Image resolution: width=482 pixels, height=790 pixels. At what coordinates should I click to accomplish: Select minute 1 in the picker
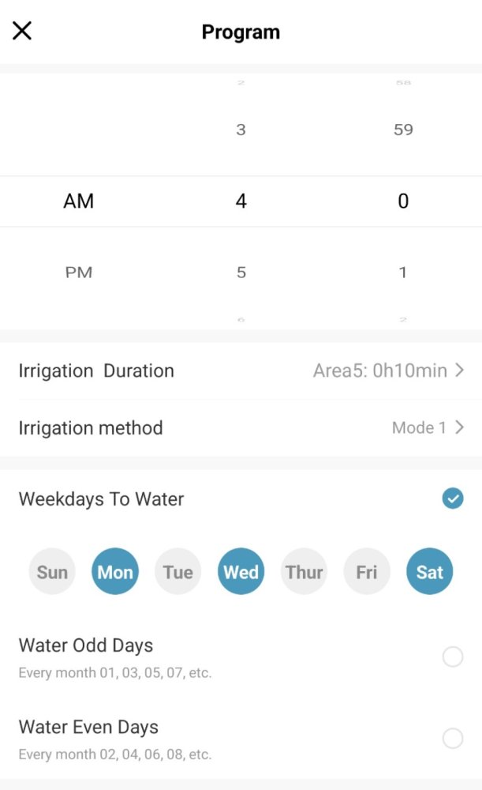[403, 272]
